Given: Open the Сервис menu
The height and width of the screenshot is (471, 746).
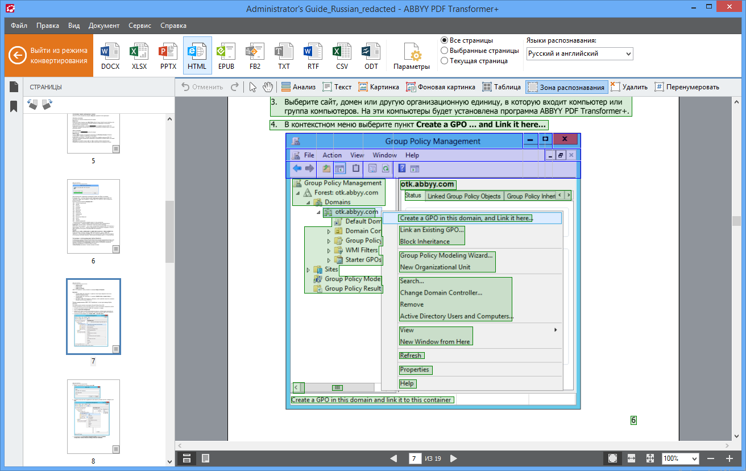Looking at the screenshot, I should pyautogui.click(x=140, y=26).
